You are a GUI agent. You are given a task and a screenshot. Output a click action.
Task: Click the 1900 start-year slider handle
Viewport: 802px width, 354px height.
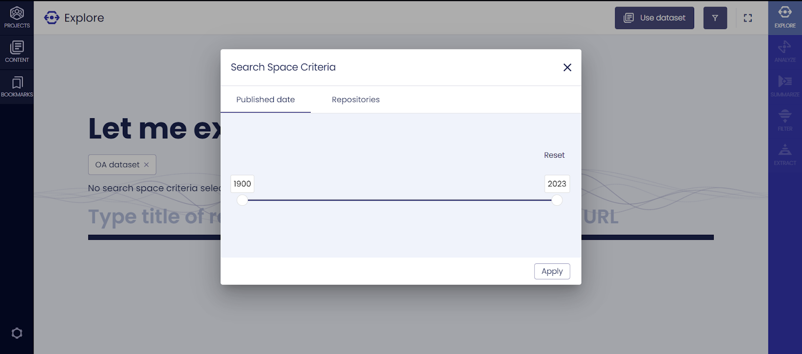(242, 200)
